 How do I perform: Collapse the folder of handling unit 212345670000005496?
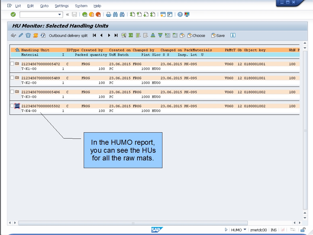click(x=17, y=91)
